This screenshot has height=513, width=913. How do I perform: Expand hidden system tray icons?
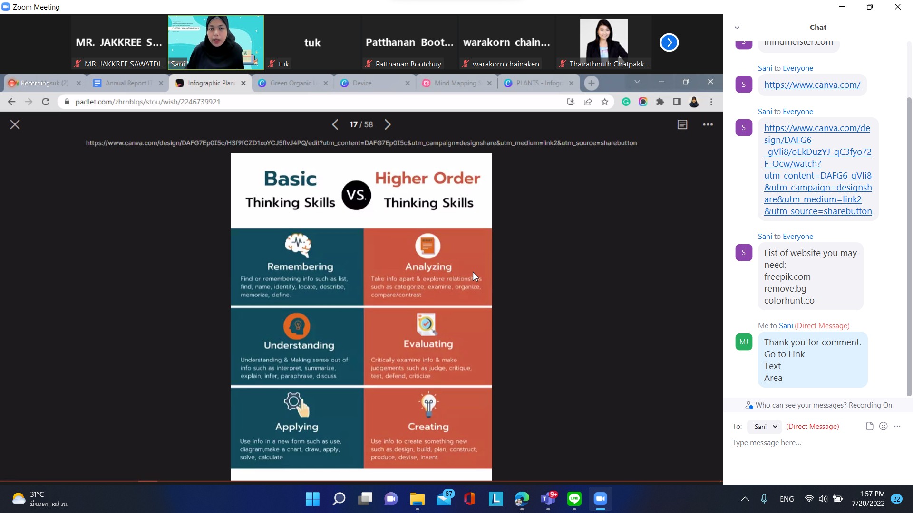coord(745,499)
